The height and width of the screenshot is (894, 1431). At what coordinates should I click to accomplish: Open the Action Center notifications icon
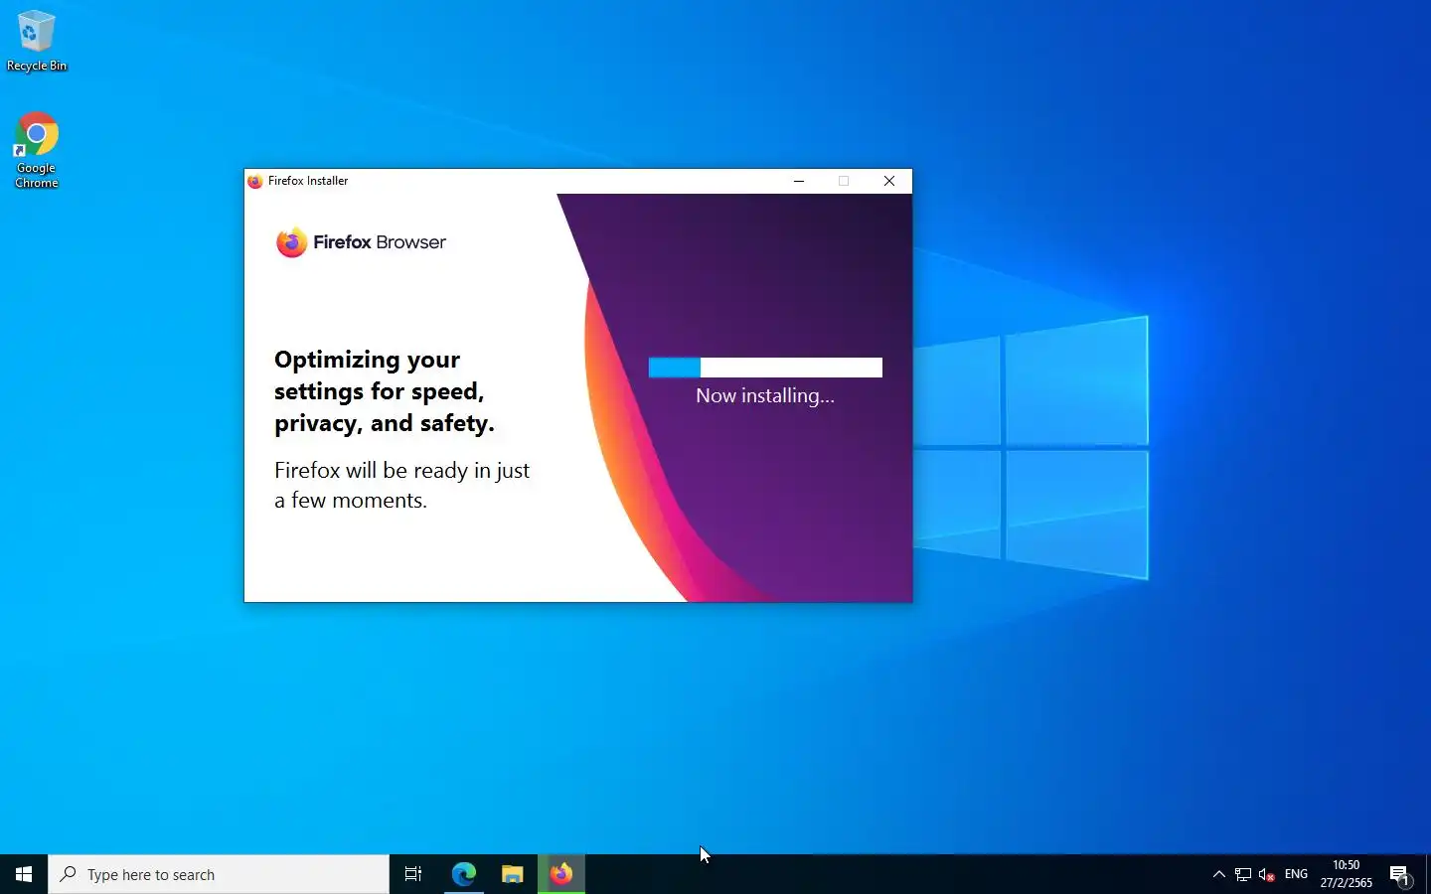tap(1399, 874)
